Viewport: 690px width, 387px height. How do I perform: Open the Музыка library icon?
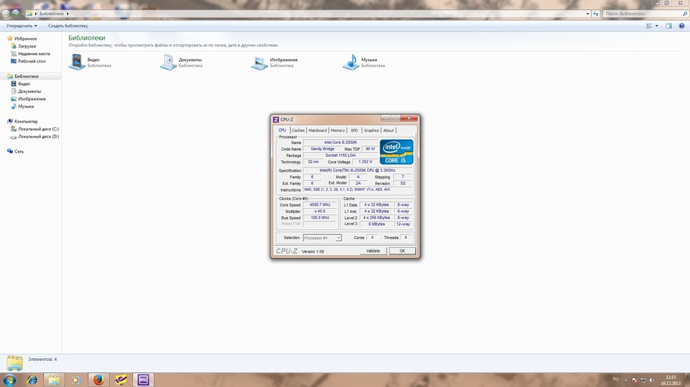point(351,62)
